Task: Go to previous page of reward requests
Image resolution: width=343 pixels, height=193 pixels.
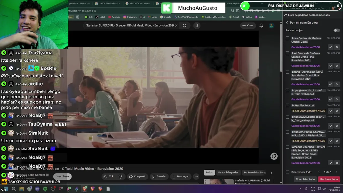Action: pos(319,172)
